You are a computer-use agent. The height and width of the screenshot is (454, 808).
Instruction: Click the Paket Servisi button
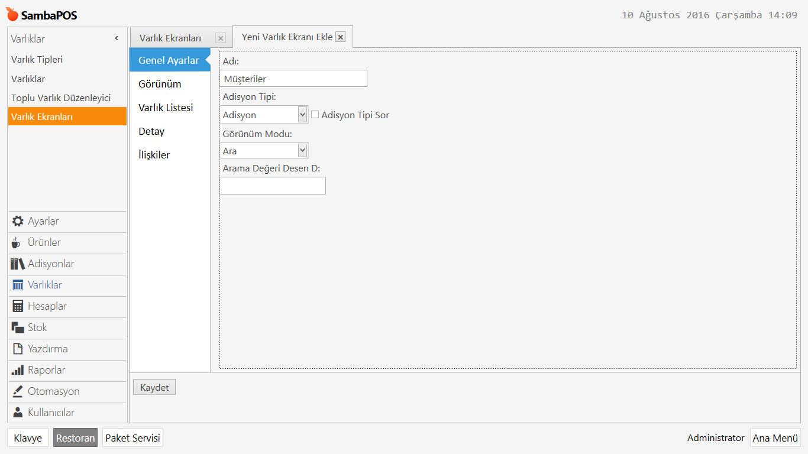point(132,438)
